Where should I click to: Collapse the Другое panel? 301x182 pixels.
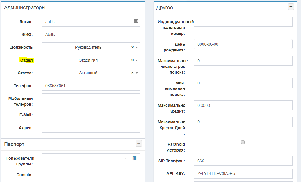click(291, 7)
